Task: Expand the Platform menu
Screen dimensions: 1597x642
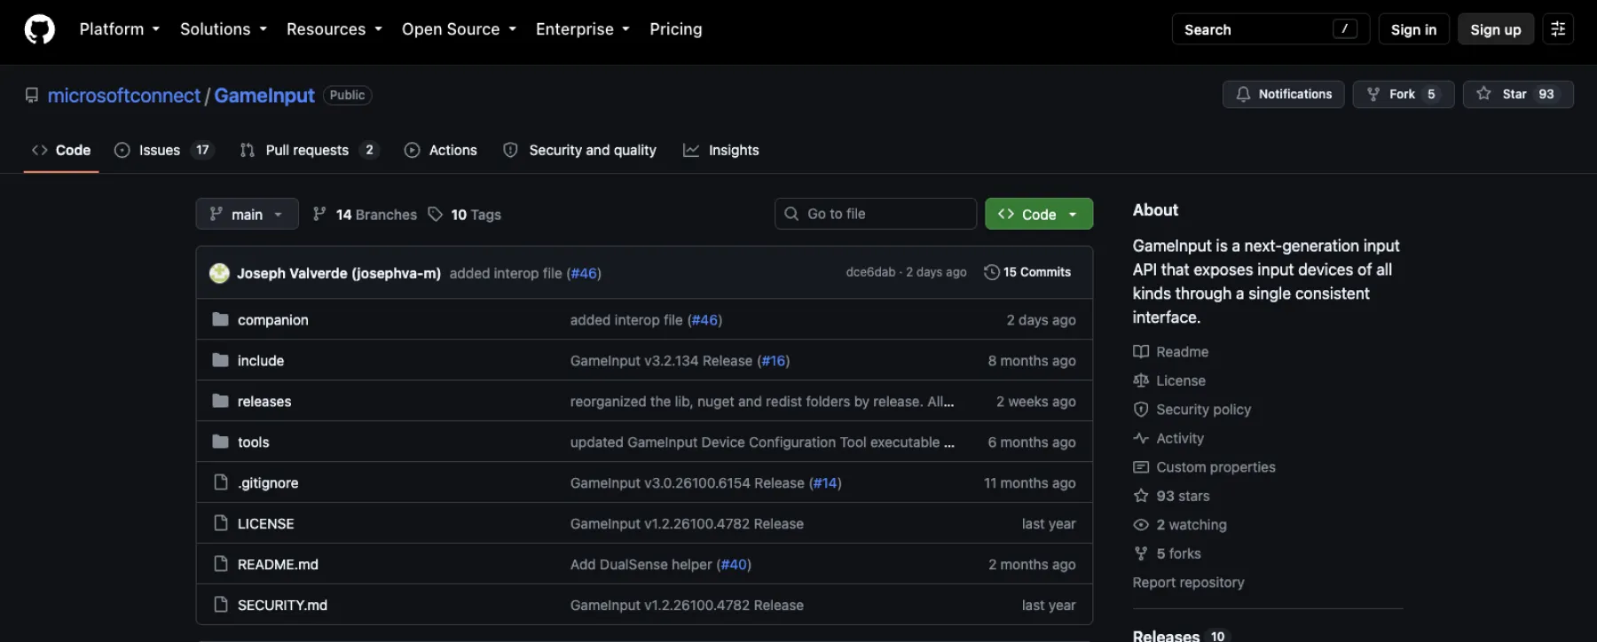Action: 120,29
